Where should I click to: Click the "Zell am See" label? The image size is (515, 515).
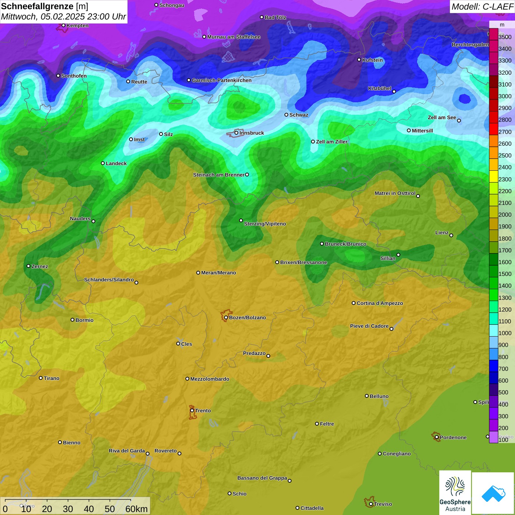442,117
